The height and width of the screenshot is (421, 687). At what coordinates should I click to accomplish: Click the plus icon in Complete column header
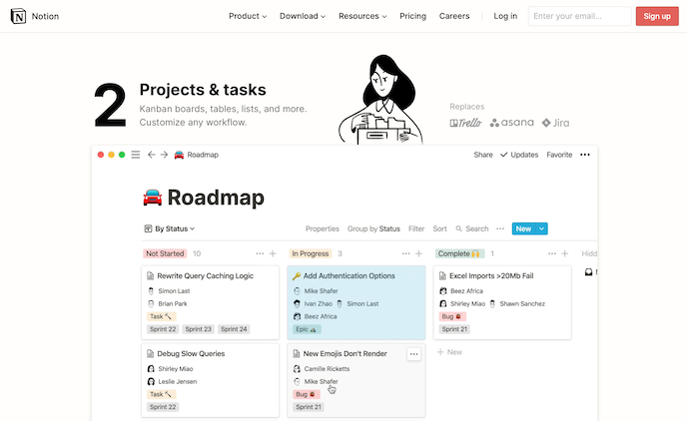pyautogui.click(x=564, y=254)
